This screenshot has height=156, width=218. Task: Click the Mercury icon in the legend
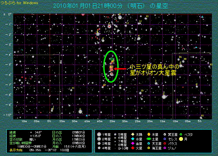(133, 139)
